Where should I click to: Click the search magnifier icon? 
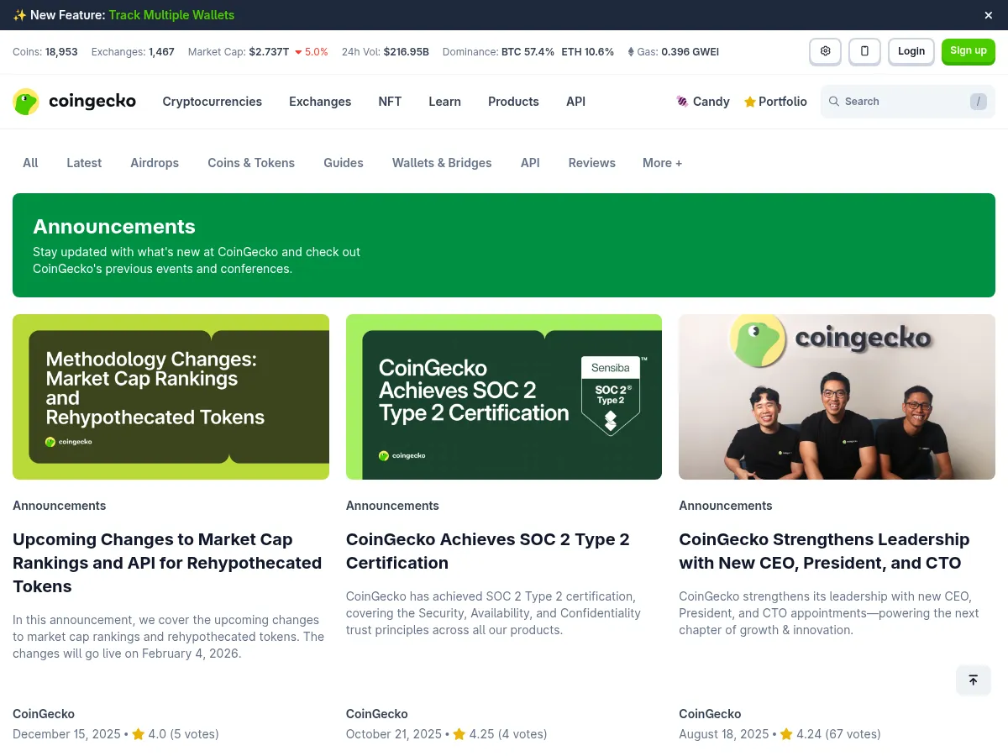click(834, 101)
